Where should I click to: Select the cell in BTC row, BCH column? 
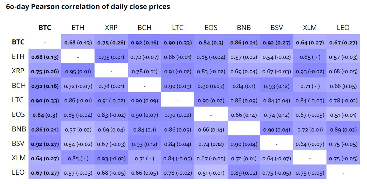pyautogui.click(x=144, y=43)
